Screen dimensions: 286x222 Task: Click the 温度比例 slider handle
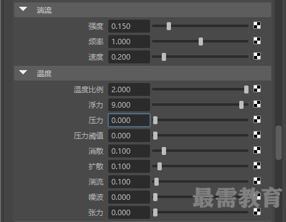pyautogui.click(x=246, y=89)
